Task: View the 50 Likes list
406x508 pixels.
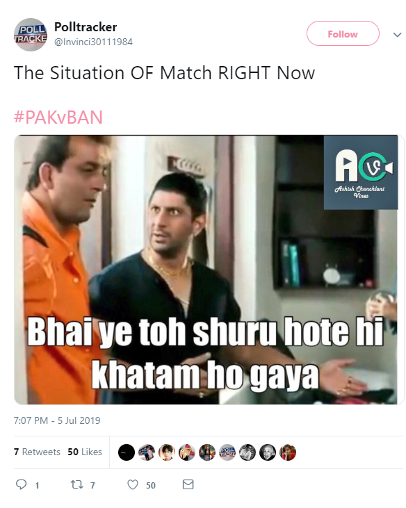Action: [x=85, y=452]
